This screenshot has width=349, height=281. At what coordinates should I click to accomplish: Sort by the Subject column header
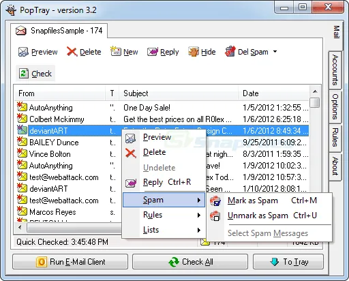pos(179,93)
